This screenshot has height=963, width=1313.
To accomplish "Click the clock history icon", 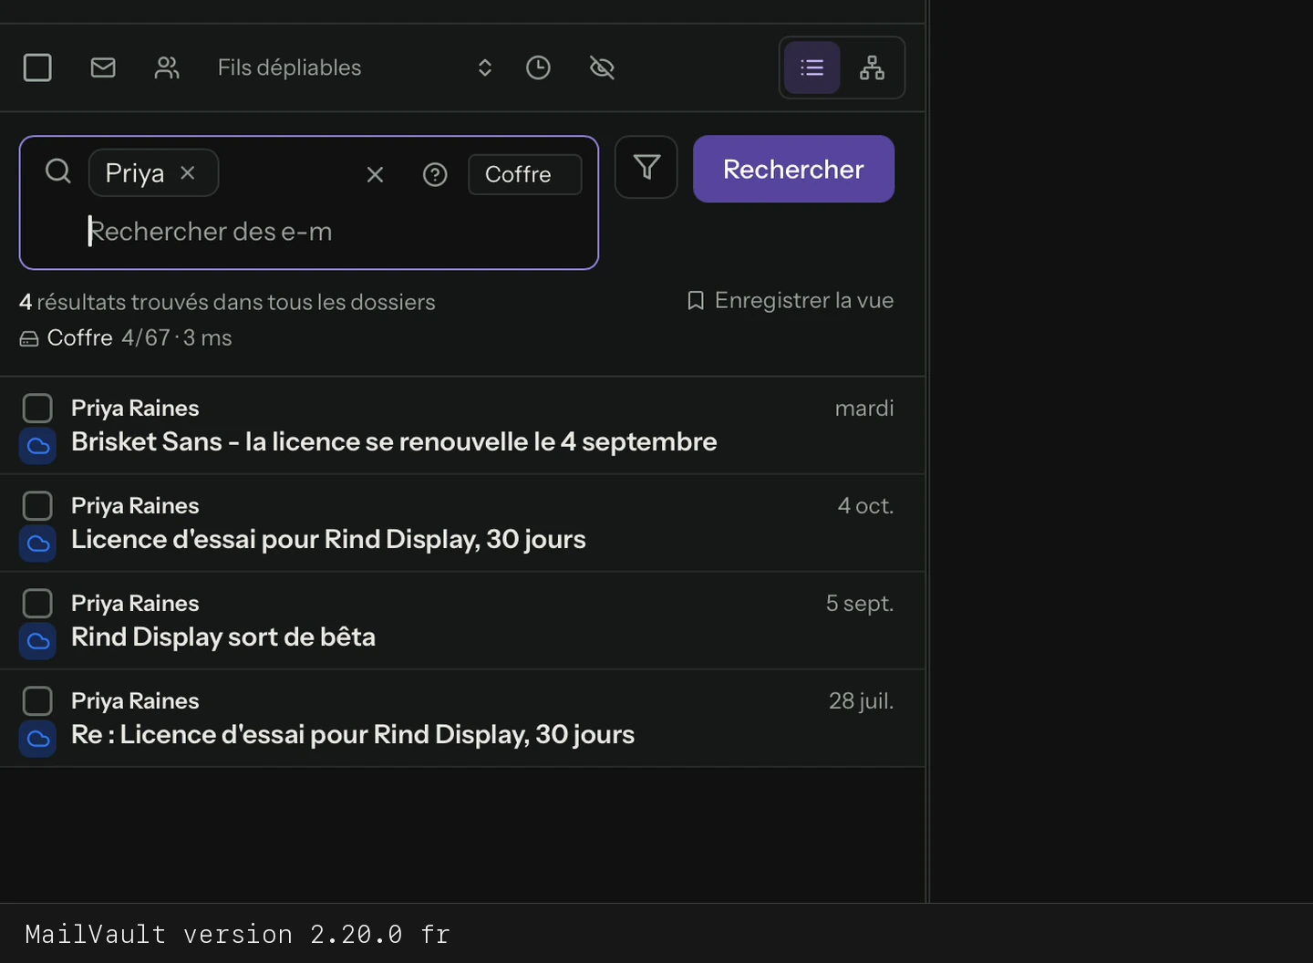I will coord(539,67).
